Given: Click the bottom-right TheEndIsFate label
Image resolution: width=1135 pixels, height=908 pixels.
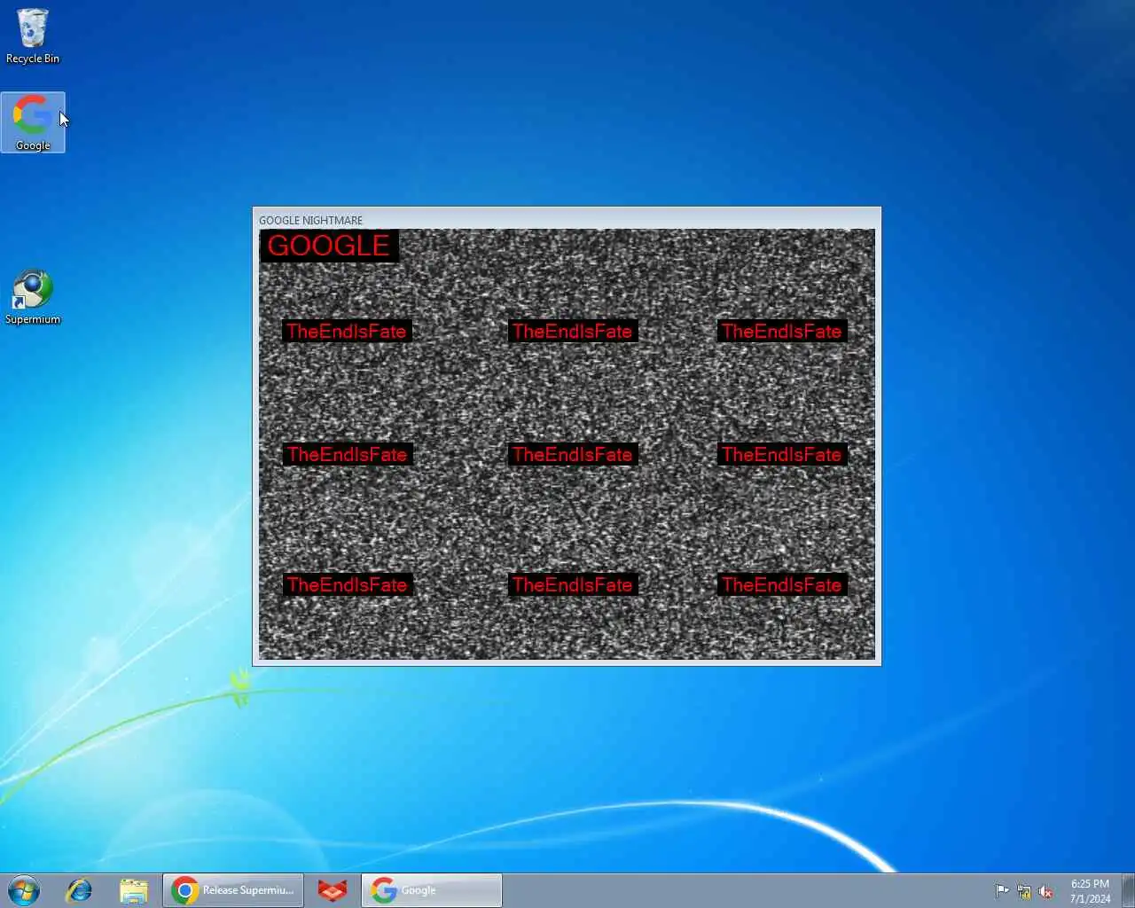Looking at the screenshot, I should tap(782, 584).
